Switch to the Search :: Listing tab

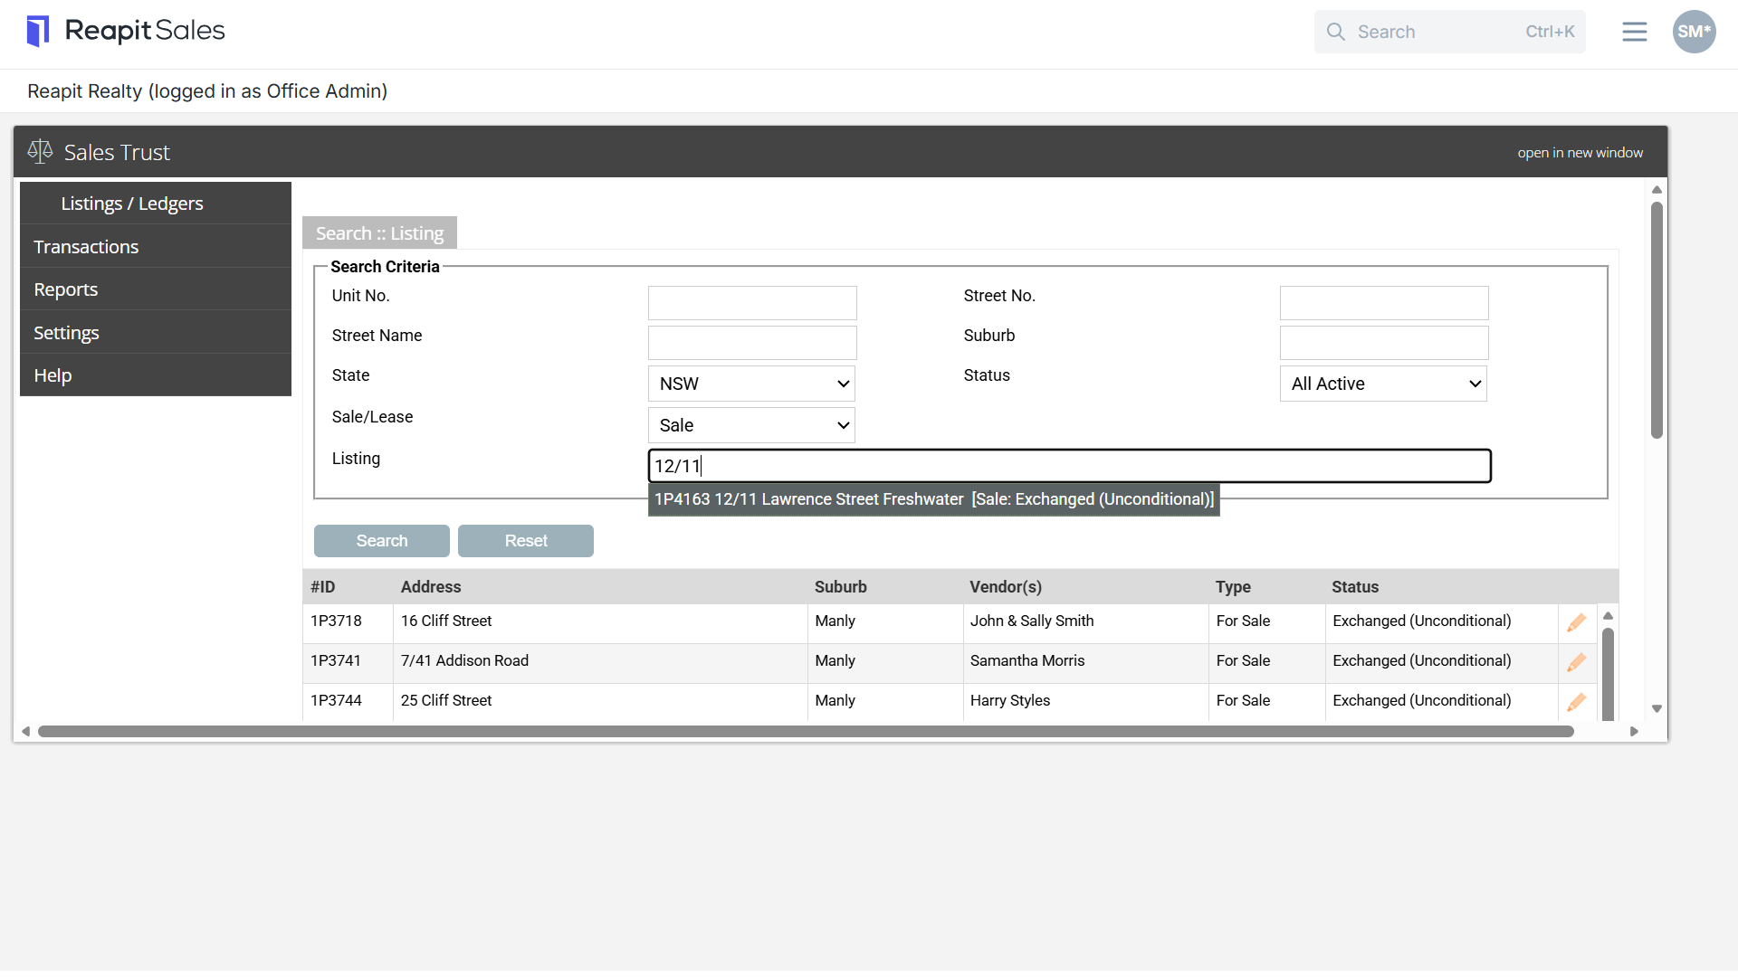pyautogui.click(x=379, y=233)
